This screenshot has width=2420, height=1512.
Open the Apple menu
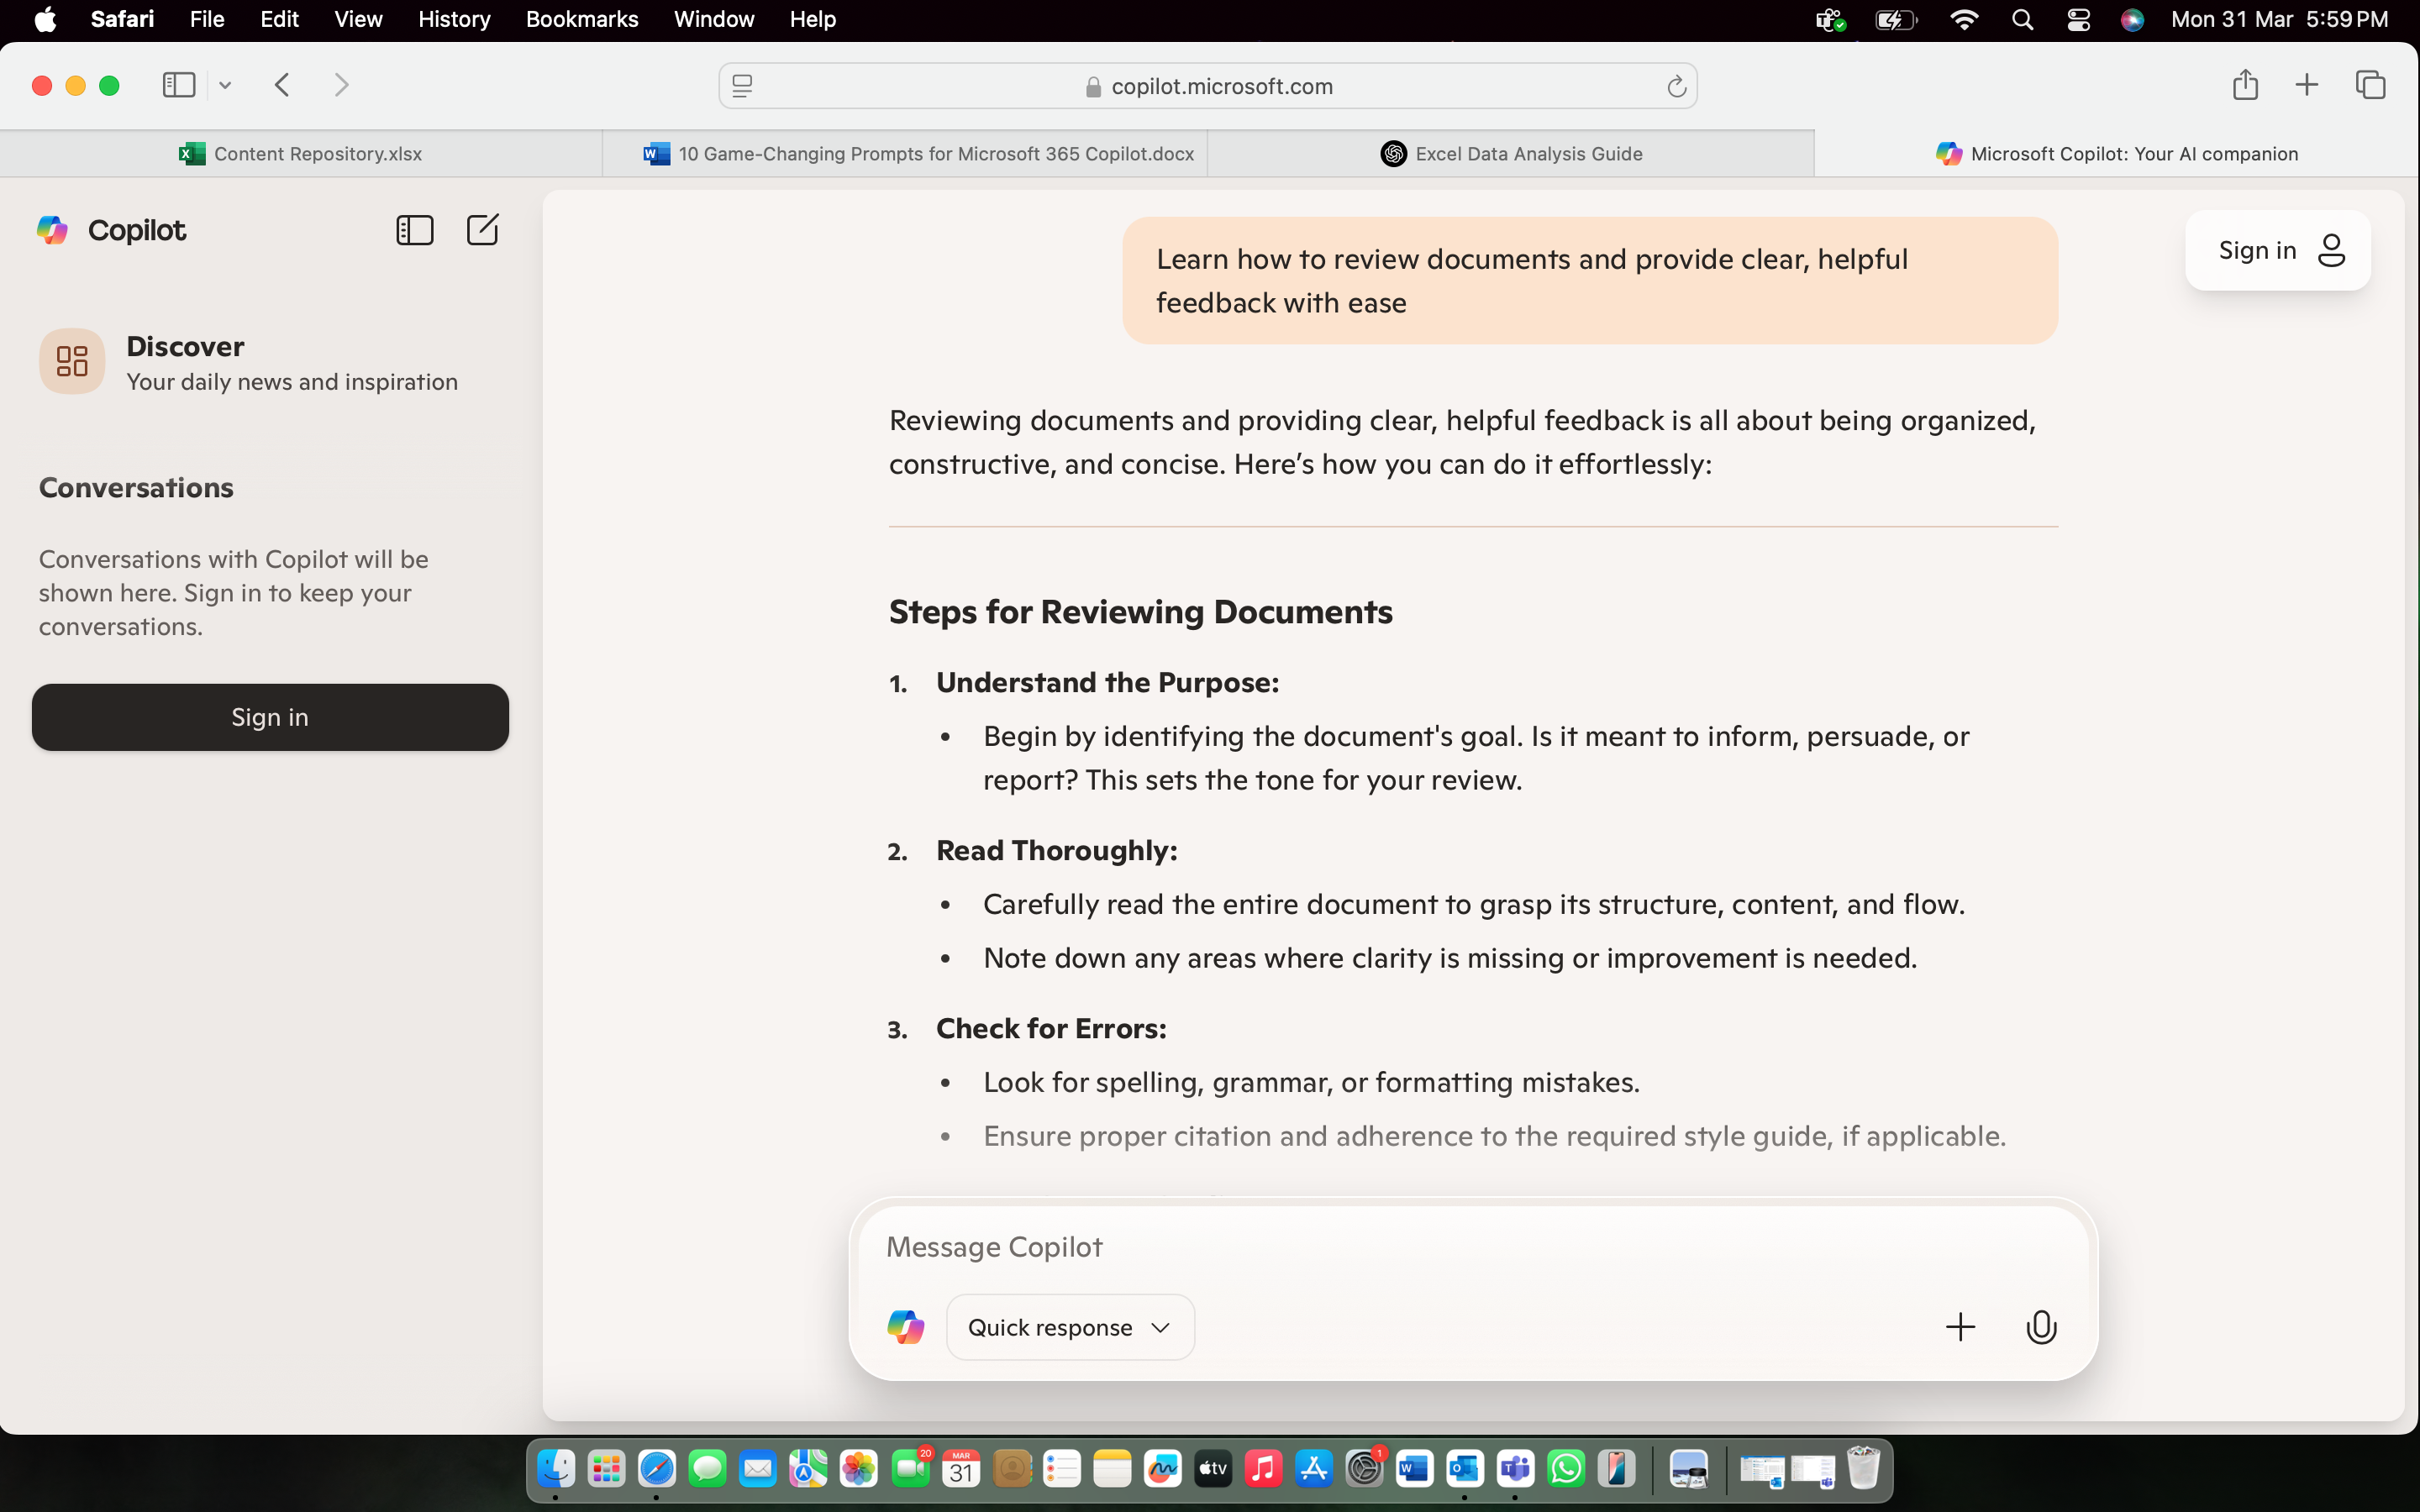(45, 19)
